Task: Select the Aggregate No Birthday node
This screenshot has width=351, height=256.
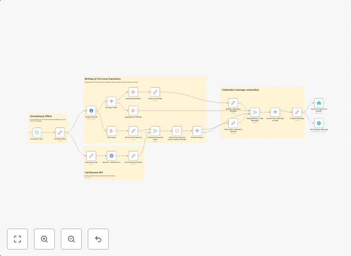Action: pyautogui.click(x=133, y=111)
